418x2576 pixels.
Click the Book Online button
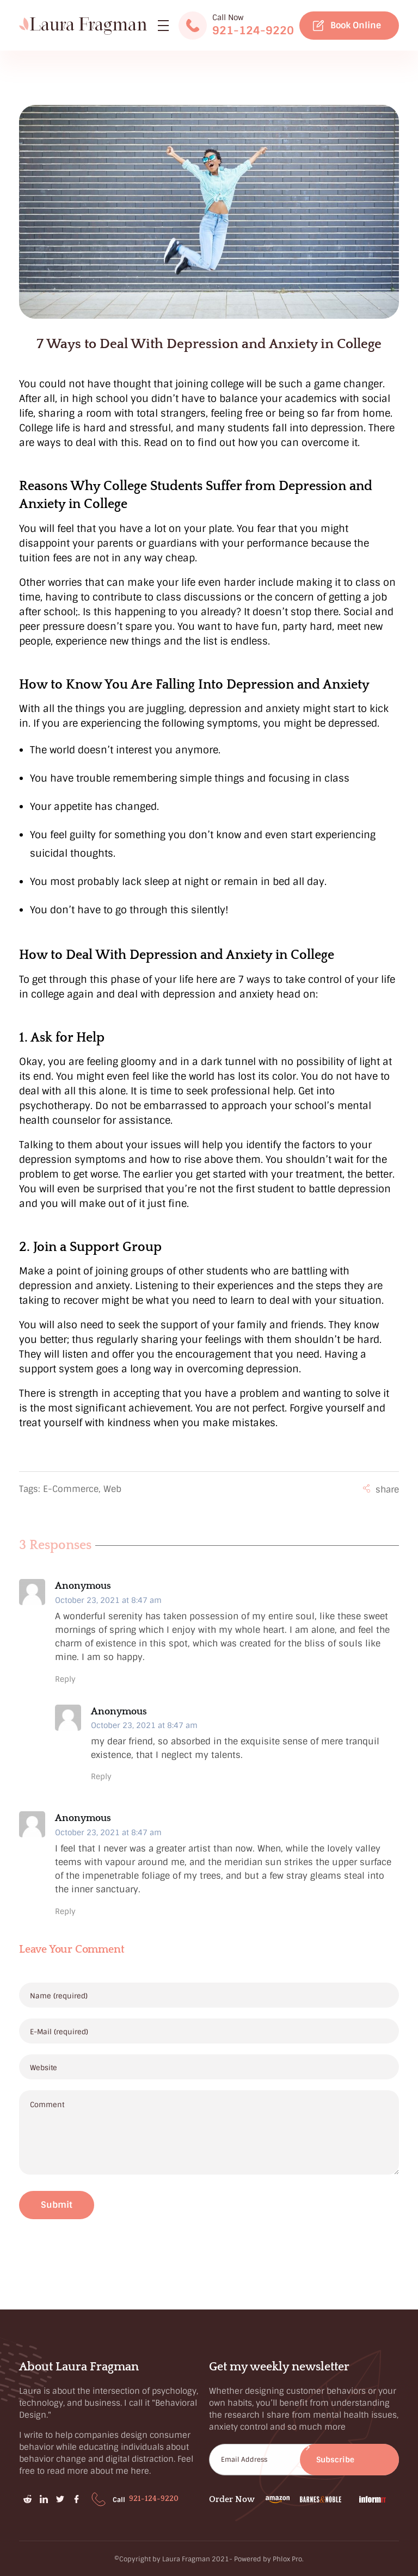coord(348,26)
